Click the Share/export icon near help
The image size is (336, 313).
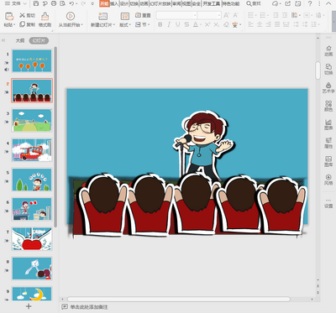coord(288,3)
